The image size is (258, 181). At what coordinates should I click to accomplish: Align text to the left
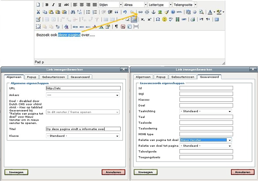coord(75,5)
